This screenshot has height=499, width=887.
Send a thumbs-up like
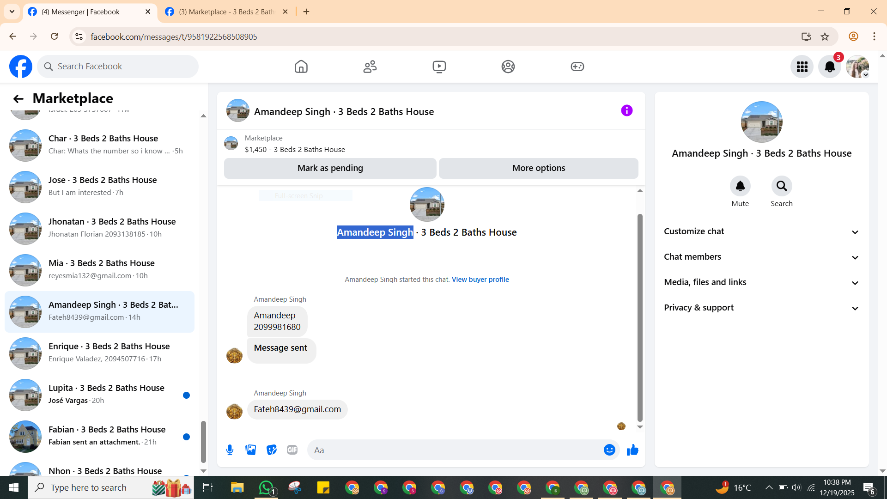click(632, 450)
